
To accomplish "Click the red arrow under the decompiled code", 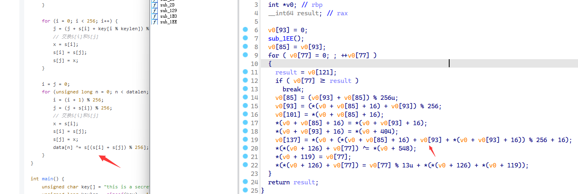I will (x=431, y=150).
